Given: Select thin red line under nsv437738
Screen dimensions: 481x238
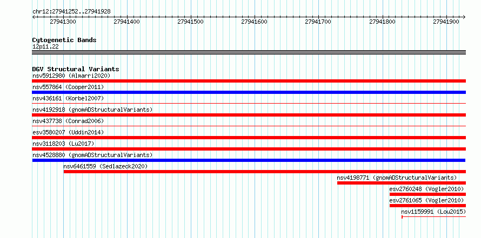Looking at the screenshot, I should [x=249, y=126].
